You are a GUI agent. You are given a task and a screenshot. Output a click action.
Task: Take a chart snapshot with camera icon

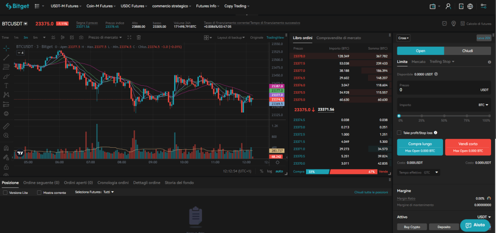tap(81, 37)
